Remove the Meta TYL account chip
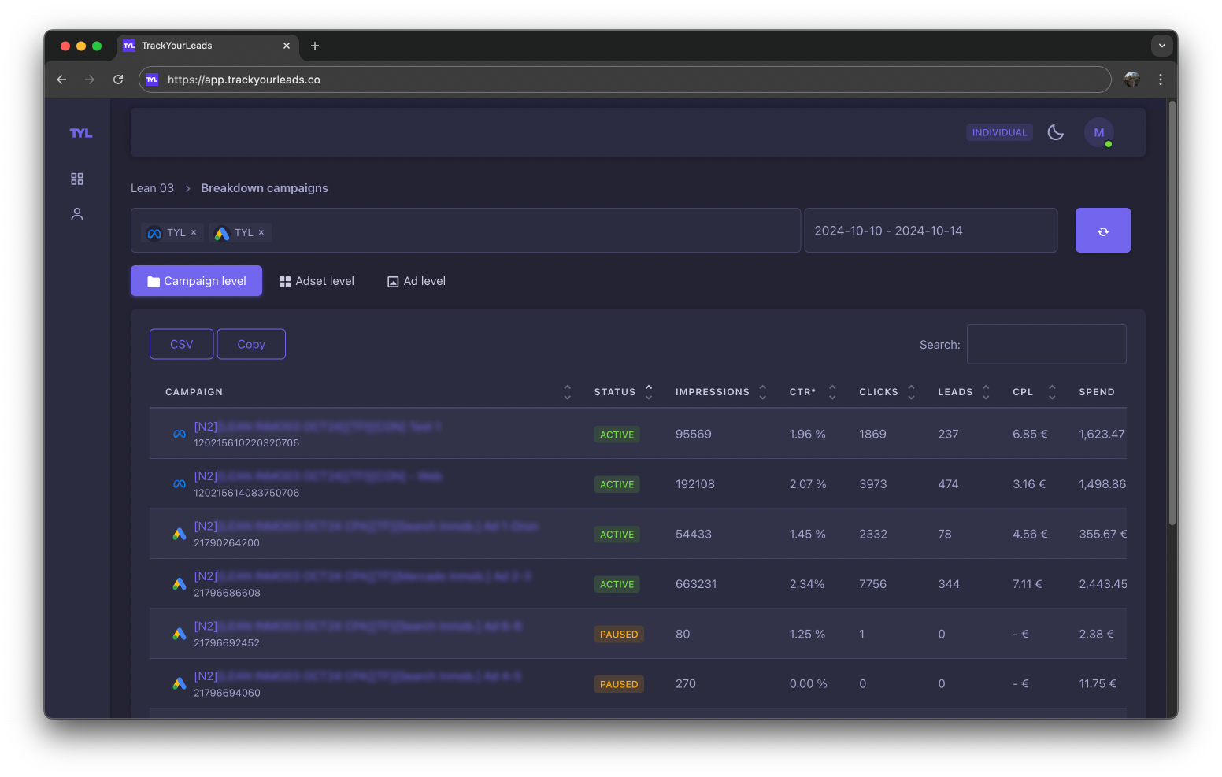 coord(194,233)
